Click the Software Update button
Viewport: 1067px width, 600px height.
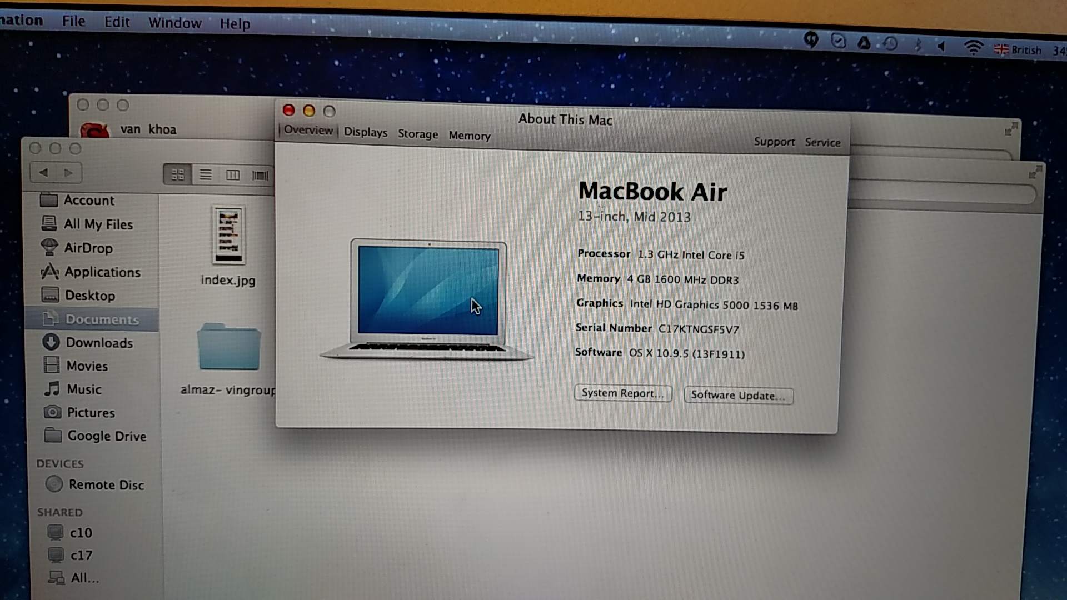[x=739, y=396]
